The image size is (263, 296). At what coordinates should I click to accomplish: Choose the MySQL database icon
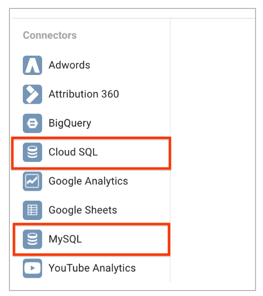[32, 239]
